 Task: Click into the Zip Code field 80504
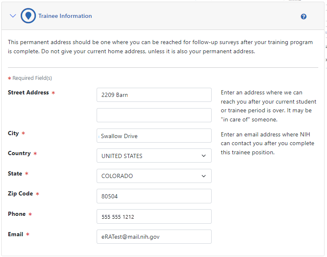[154, 196]
